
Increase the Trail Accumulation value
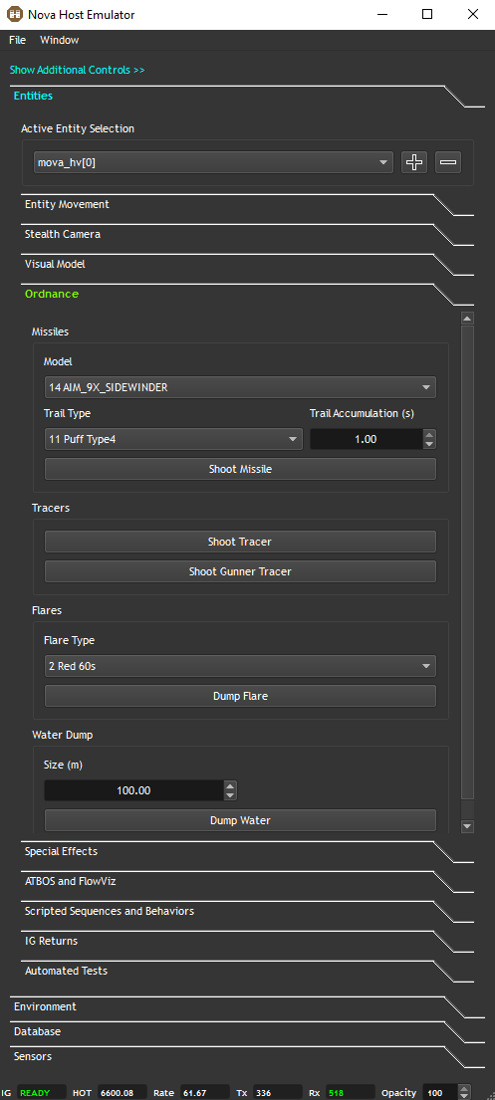[429, 434]
